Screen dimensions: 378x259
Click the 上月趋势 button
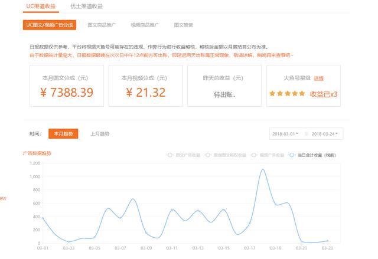click(100, 133)
